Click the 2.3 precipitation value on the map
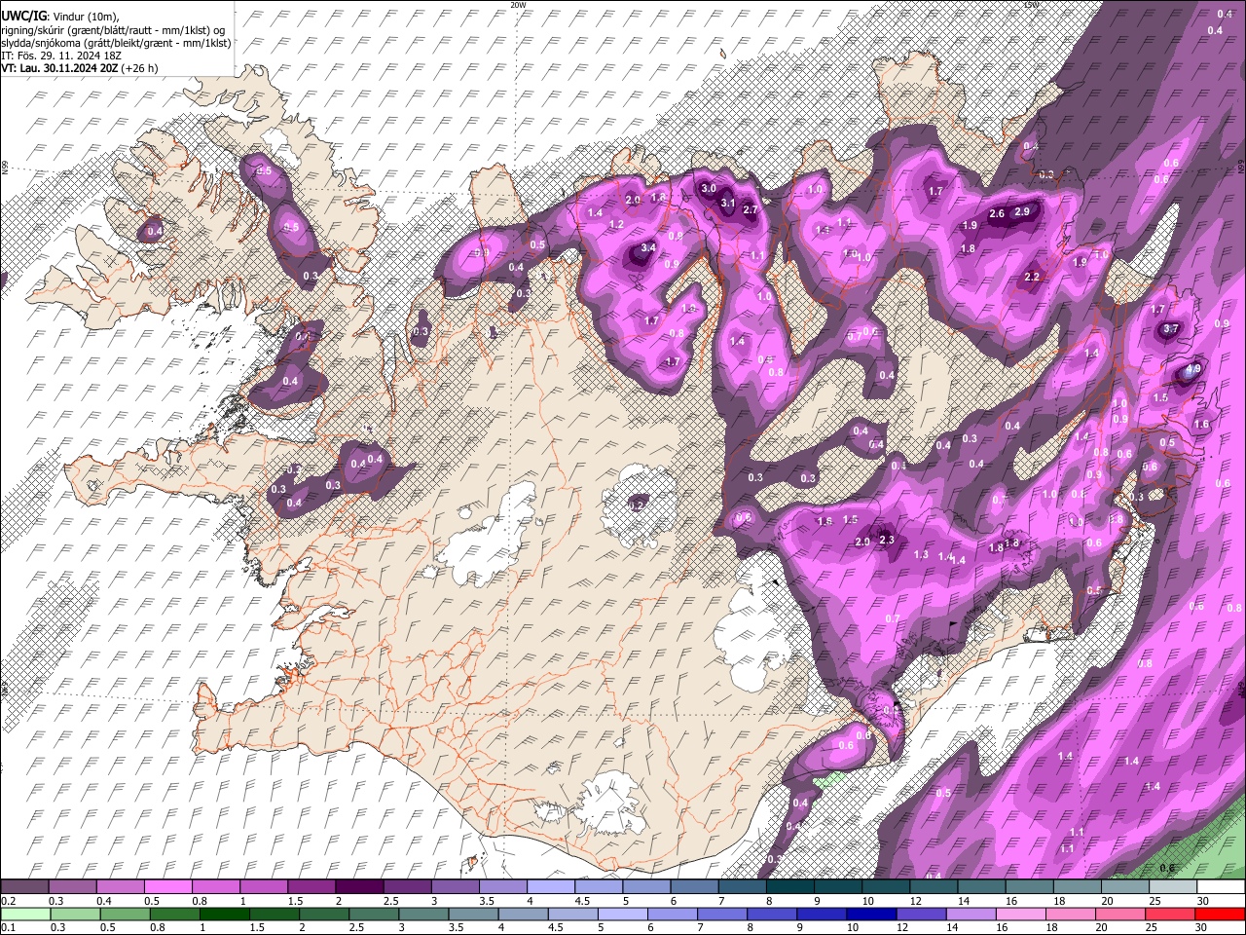Viewport: 1246px width, 935px height. click(887, 540)
